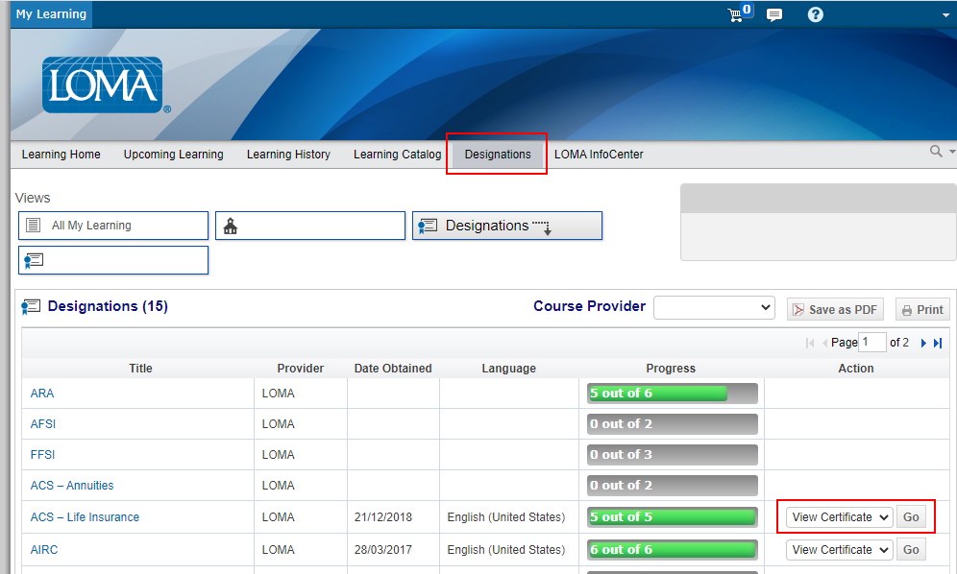Viewport: 957px width, 574px height.
Task: Click the Provider column header
Action: pyautogui.click(x=301, y=369)
